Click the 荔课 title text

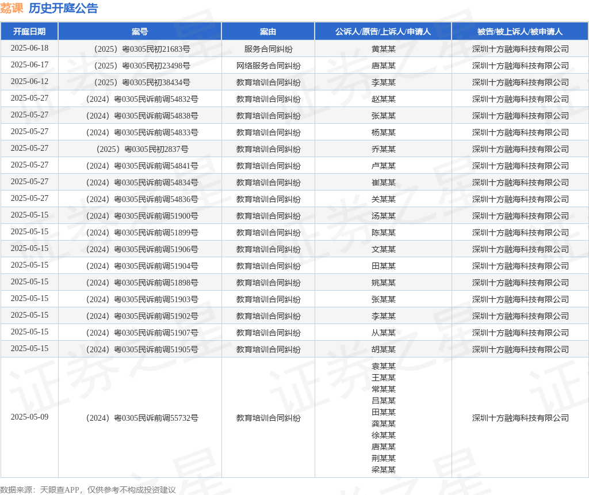tap(12, 8)
